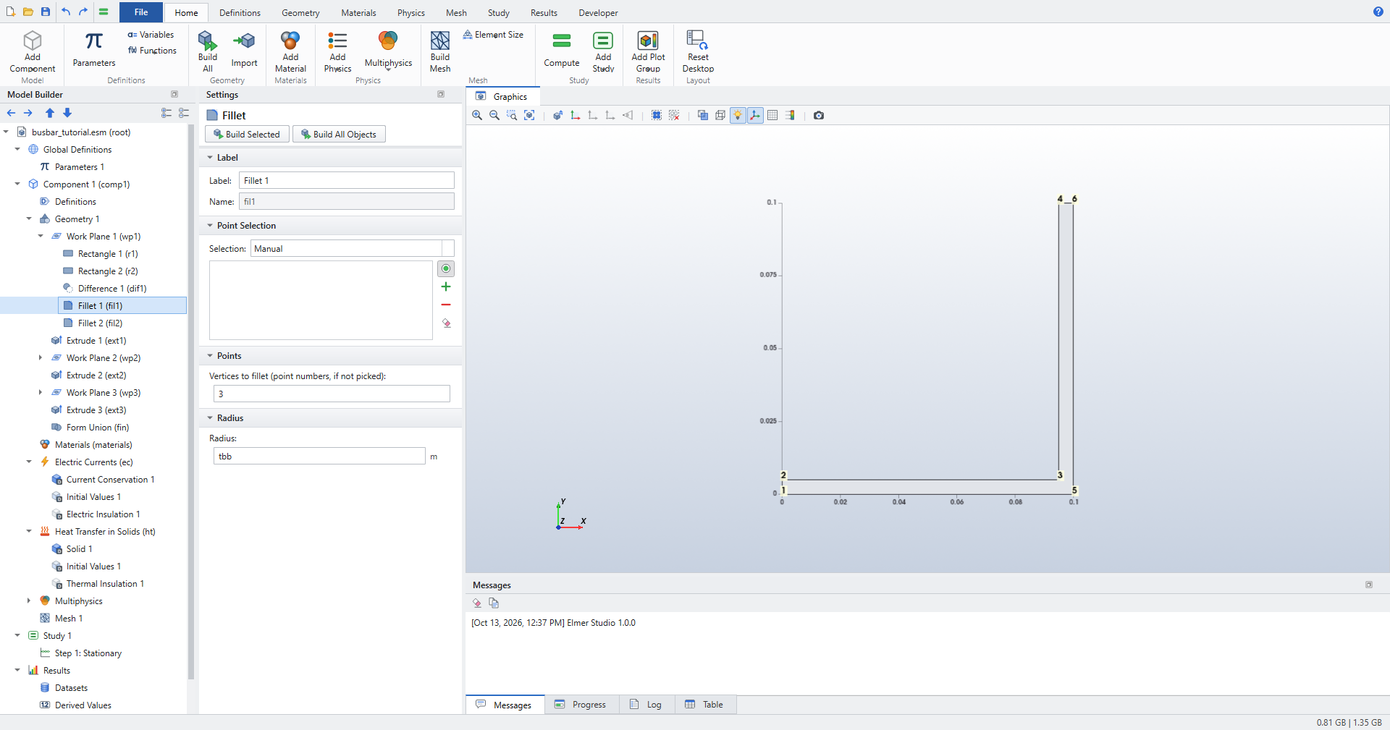Take a snapshot with the camera icon
The image size is (1390, 730).
tap(819, 115)
